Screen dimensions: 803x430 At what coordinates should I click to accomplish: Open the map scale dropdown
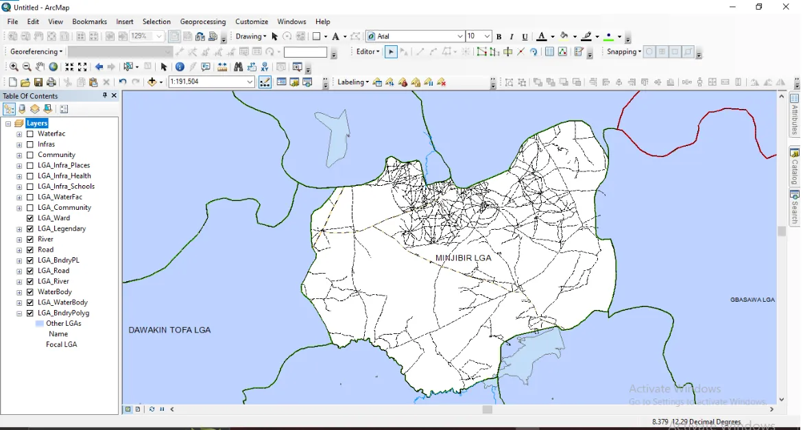(250, 81)
